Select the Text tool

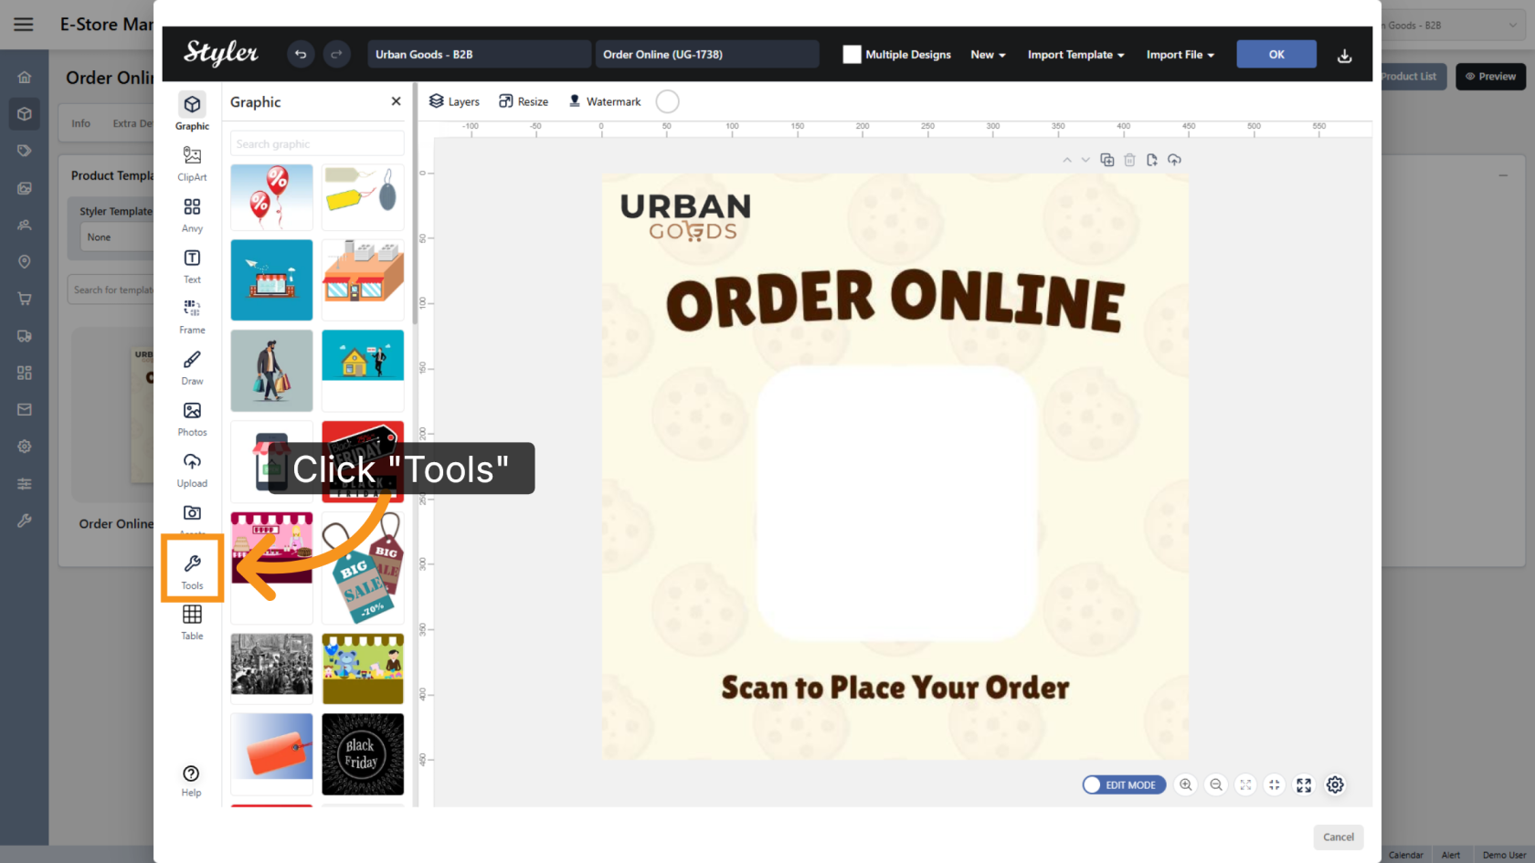192,265
